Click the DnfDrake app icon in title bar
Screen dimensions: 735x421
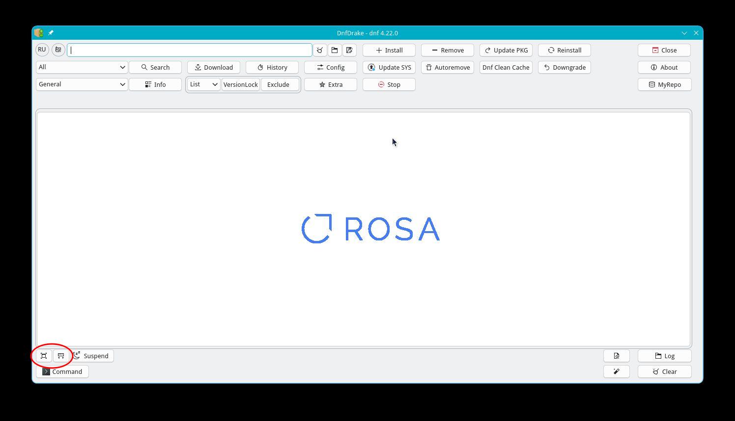tap(39, 33)
